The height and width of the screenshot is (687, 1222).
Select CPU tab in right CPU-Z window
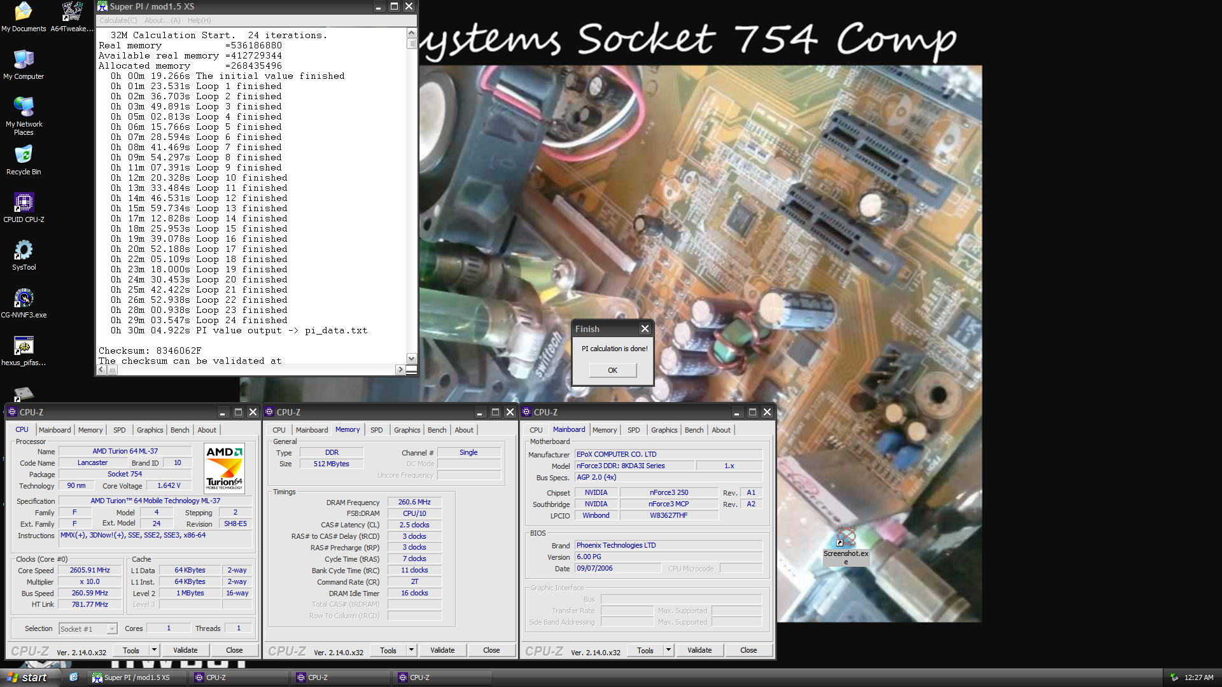coord(537,430)
